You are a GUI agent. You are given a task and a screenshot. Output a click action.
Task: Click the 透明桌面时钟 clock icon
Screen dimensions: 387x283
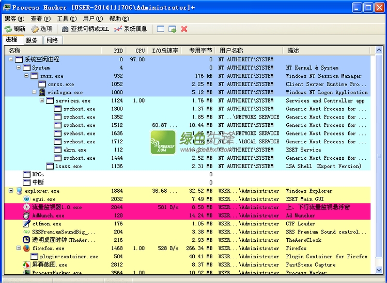point(26,240)
